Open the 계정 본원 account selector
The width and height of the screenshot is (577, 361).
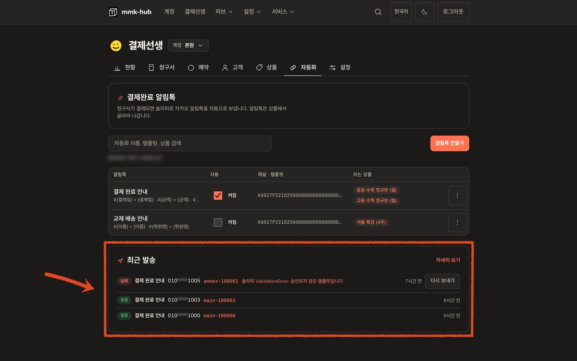tap(188, 45)
